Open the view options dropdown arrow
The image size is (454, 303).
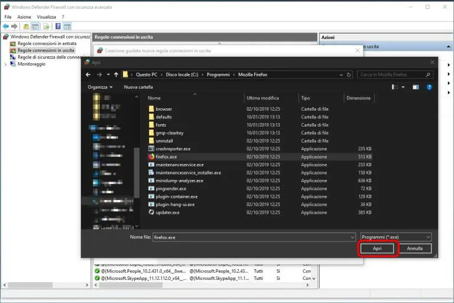[403, 87]
